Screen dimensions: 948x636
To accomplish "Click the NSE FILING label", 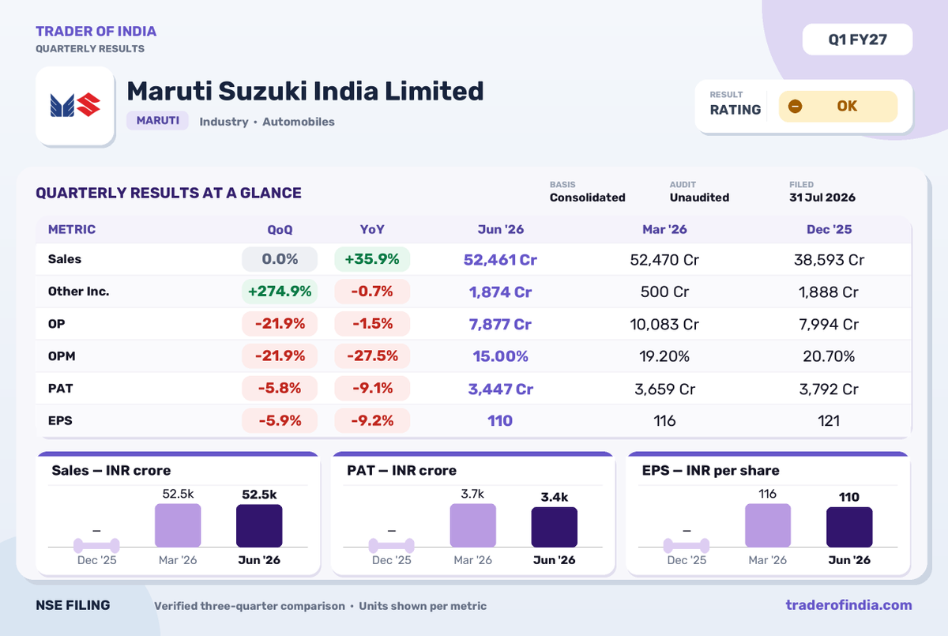I will [x=73, y=605].
